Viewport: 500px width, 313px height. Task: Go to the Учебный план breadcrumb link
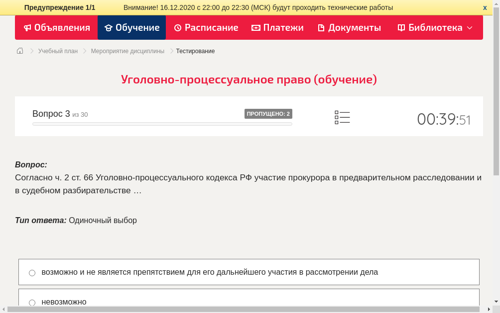click(x=58, y=51)
